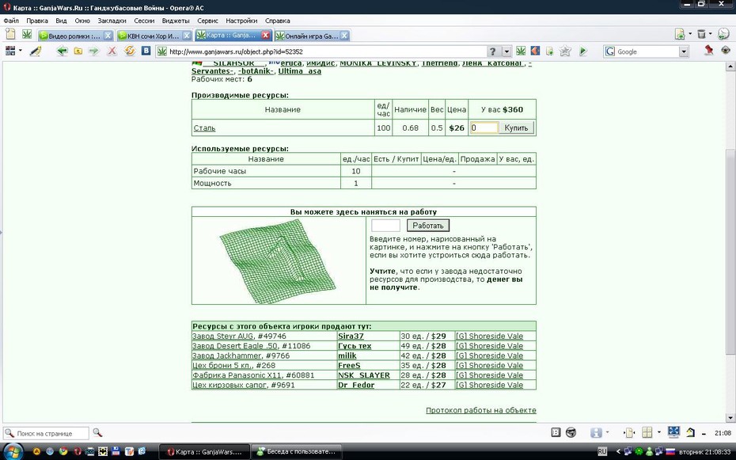Screen dimensions: 736x460
Task: Click the purchase quantity field for Сталь
Action: tap(484, 127)
